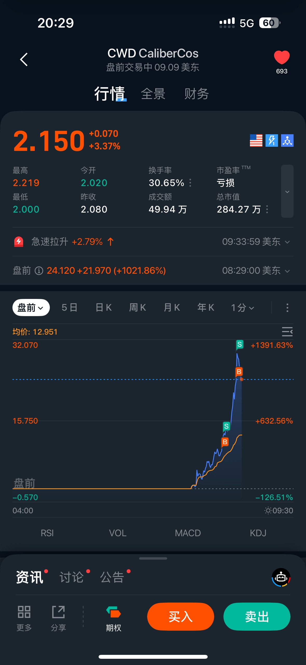Tap the bottom sheet drag handle
Viewport: 306px width, 665px height.
pos(153,558)
